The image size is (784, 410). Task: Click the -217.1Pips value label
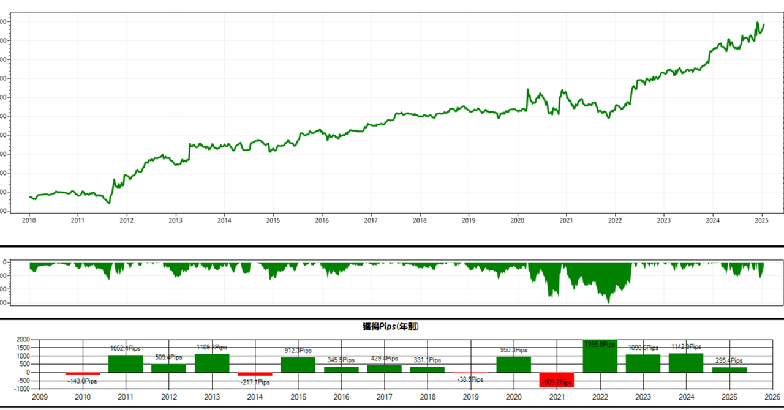(255, 382)
